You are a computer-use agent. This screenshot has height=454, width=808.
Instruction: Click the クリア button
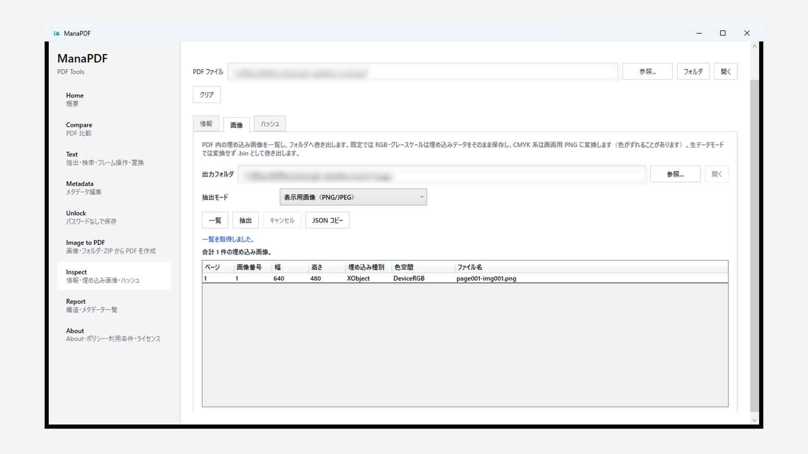(207, 95)
